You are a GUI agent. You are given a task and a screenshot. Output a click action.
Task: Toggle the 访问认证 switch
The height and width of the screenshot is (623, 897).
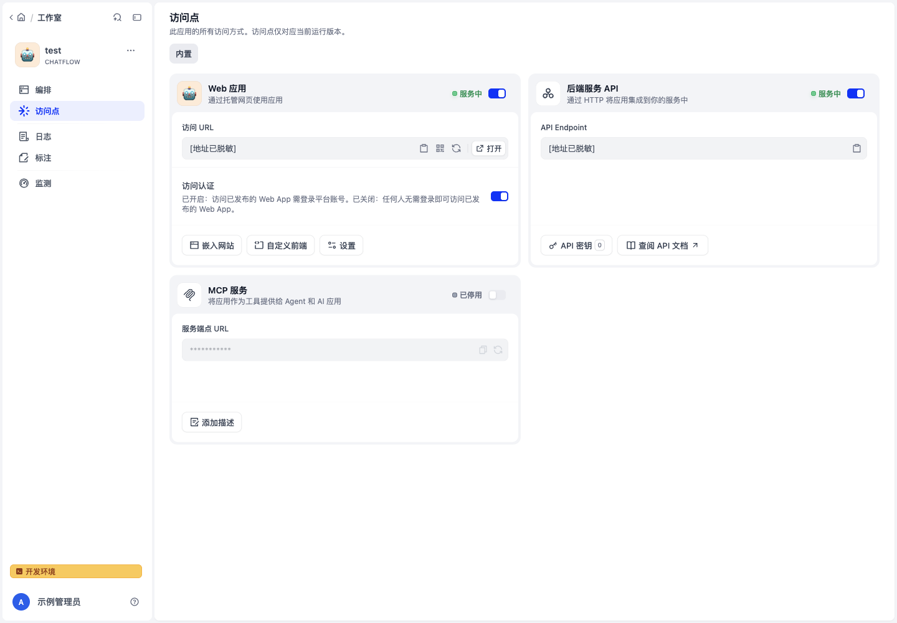pos(500,196)
